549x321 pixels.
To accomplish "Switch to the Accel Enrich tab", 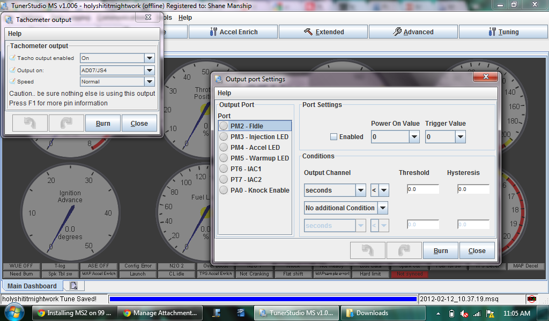I will pos(233,32).
